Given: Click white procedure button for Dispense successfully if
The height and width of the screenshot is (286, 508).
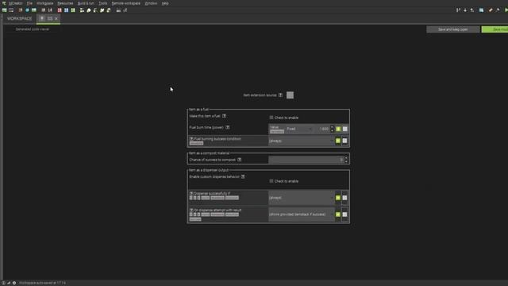Looking at the screenshot, I should pyautogui.click(x=344, y=198).
